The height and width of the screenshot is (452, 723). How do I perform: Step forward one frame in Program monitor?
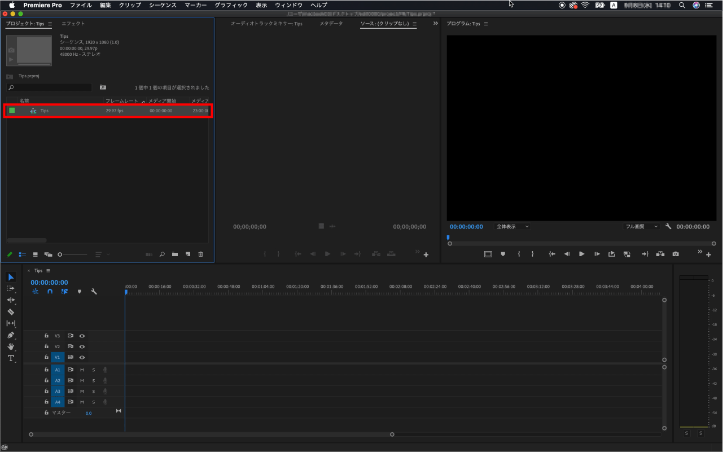click(597, 254)
